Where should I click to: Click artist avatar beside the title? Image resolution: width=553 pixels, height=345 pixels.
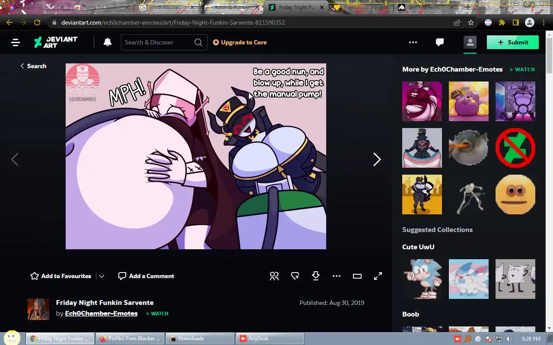38,309
